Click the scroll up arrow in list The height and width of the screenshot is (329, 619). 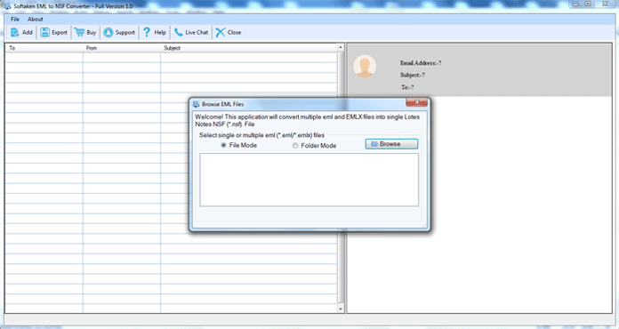(341, 47)
